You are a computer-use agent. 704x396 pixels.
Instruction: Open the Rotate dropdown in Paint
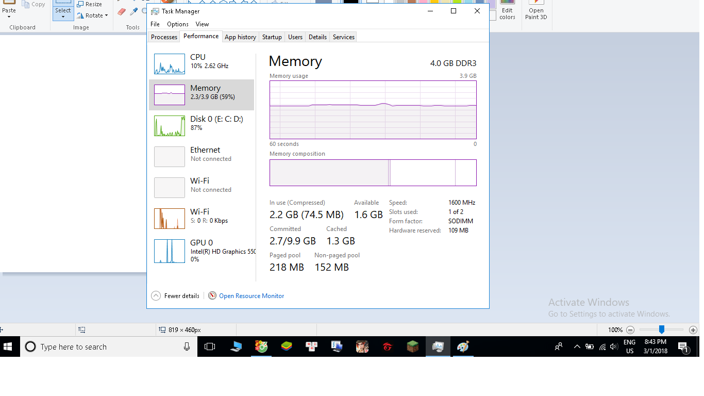[x=93, y=15]
